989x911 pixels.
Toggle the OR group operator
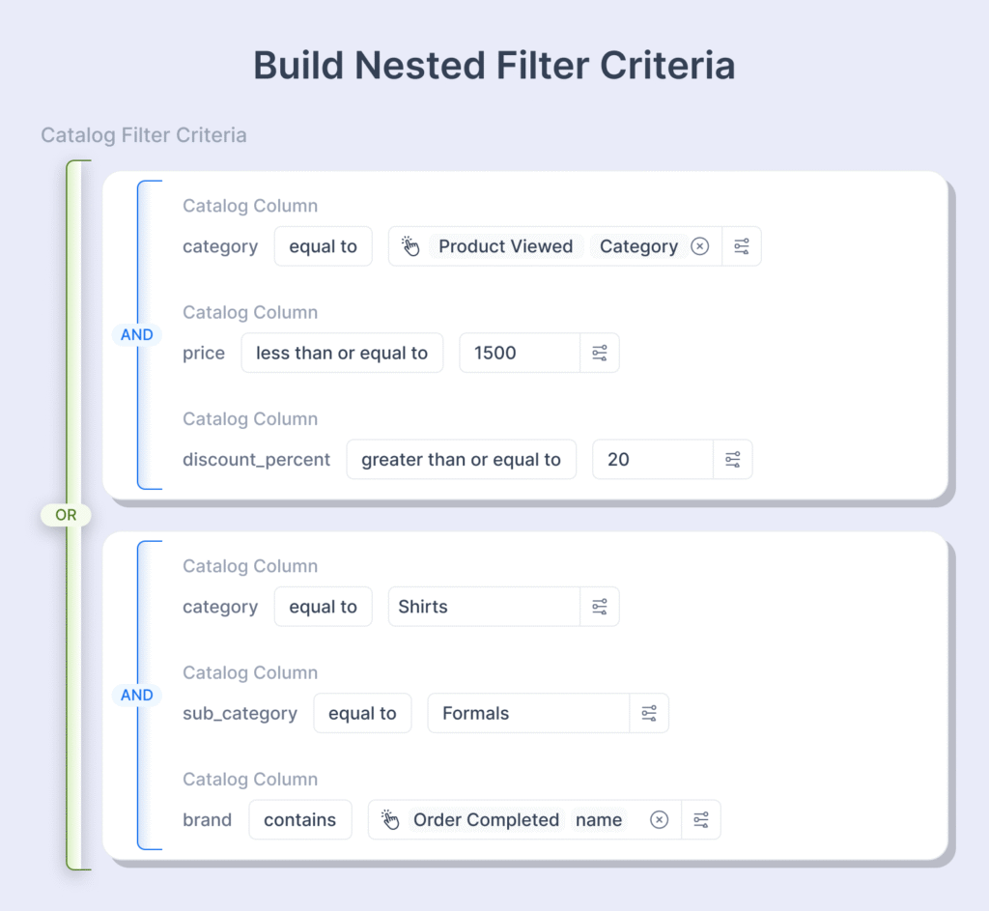coord(66,515)
